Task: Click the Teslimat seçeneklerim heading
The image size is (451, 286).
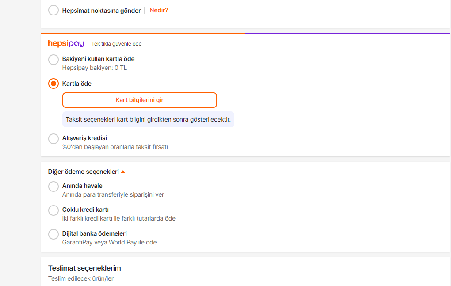Action: pyautogui.click(x=84, y=268)
